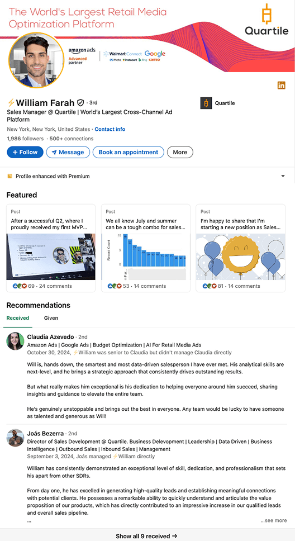This screenshot has width=295, height=541.
Task: Expand Profile enhanced with Premium arrow
Action: point(283,176)
